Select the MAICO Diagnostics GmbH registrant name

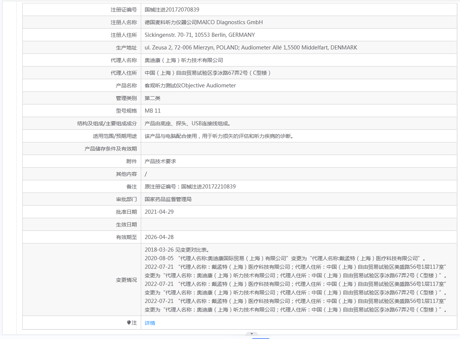tap(203, 22)
